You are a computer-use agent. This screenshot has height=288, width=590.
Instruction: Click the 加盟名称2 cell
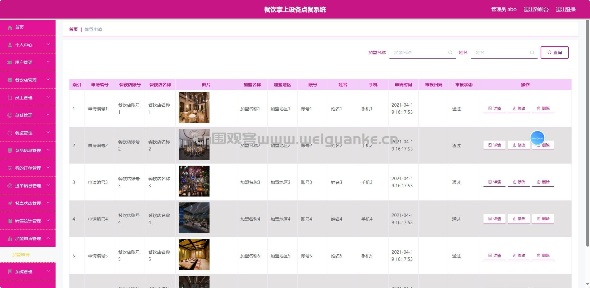pos(252,145)
